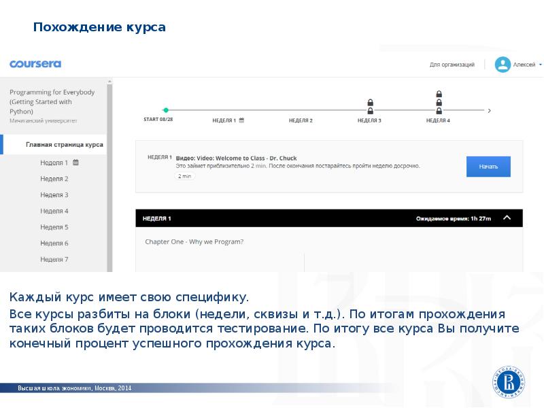Click the user avatar icon
544x408 pixels.
click(503, 65)
